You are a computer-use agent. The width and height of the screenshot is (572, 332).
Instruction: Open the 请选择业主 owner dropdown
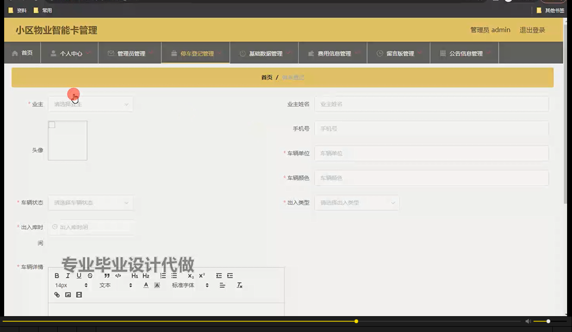pos(91,104)
